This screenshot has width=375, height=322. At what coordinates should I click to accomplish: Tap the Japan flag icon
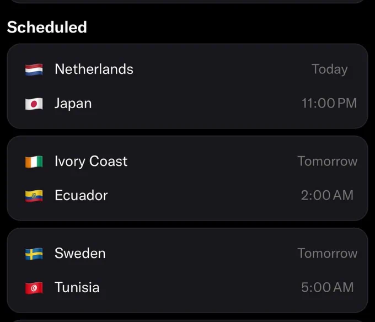[x=34, y=104]
